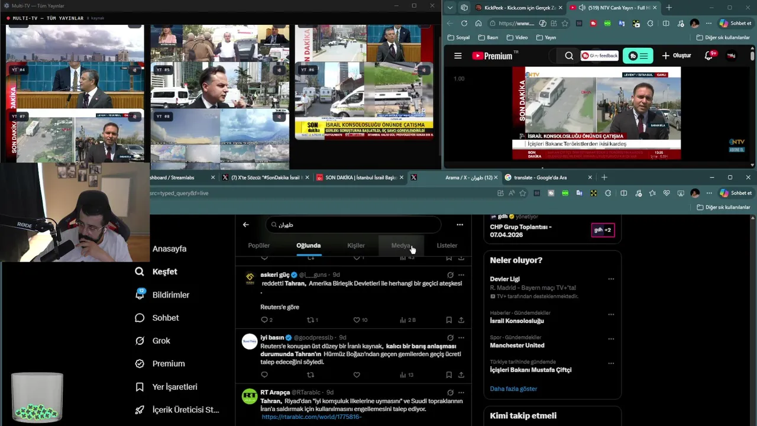Switch to the Kişiler search tab
Screen dimensions: 757x426
[x=356, y=246]
